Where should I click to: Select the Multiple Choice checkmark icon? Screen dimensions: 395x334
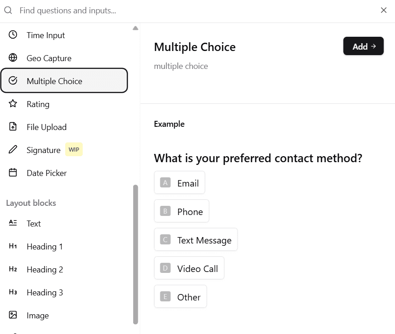(x=13, y=81)
